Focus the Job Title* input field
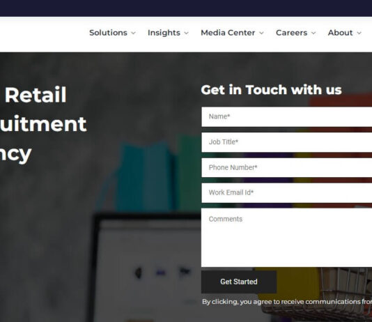The image size is (372, 322). (x=286, y=142)
